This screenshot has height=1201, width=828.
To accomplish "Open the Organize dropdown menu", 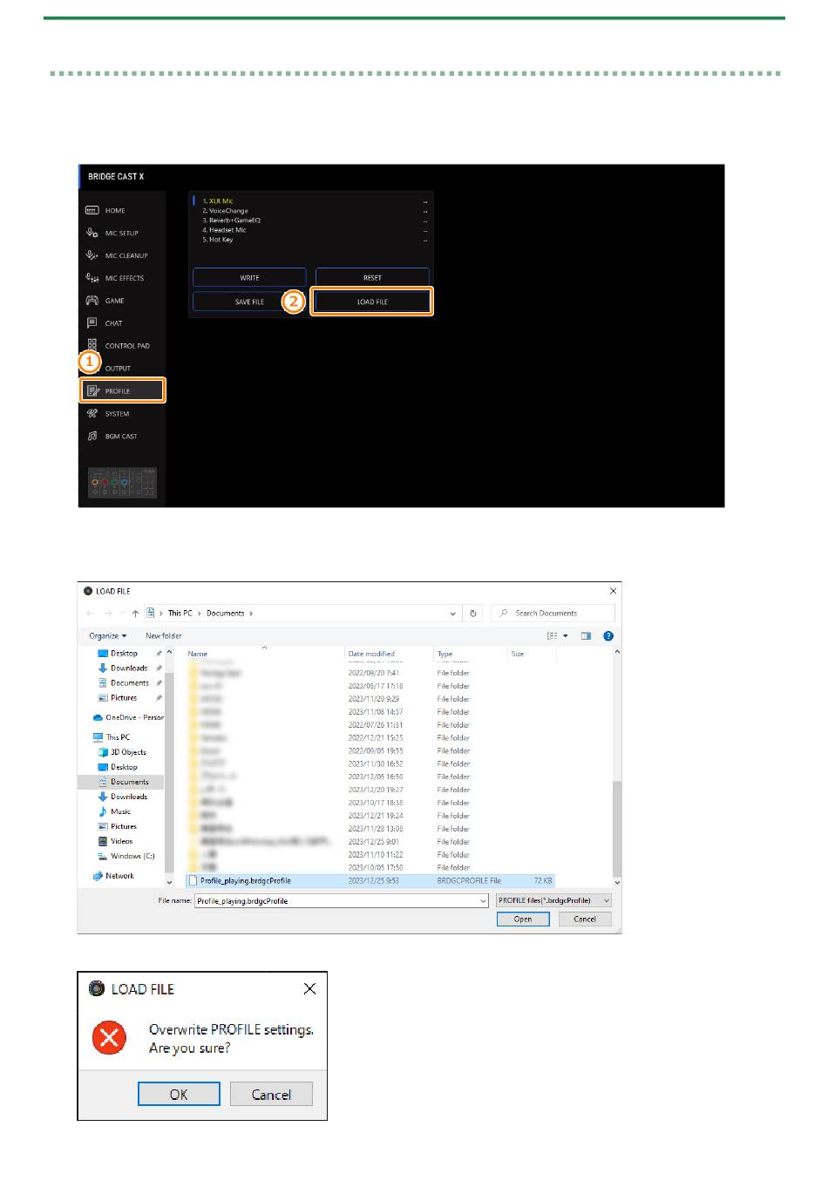I will click(107, 636).
